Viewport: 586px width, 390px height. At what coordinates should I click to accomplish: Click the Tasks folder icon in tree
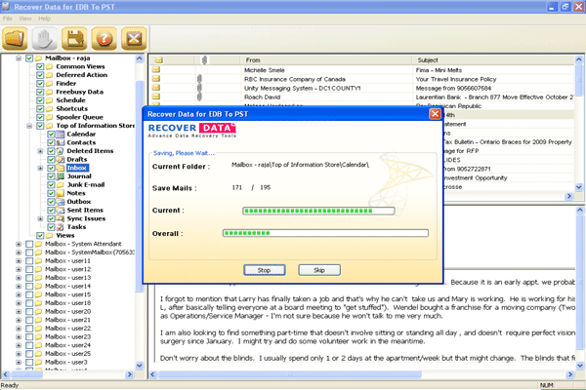(x=61, y=227)
